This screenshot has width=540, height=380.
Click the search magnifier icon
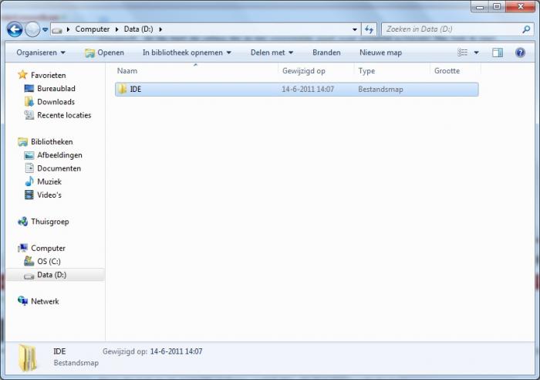coord(526,29)
